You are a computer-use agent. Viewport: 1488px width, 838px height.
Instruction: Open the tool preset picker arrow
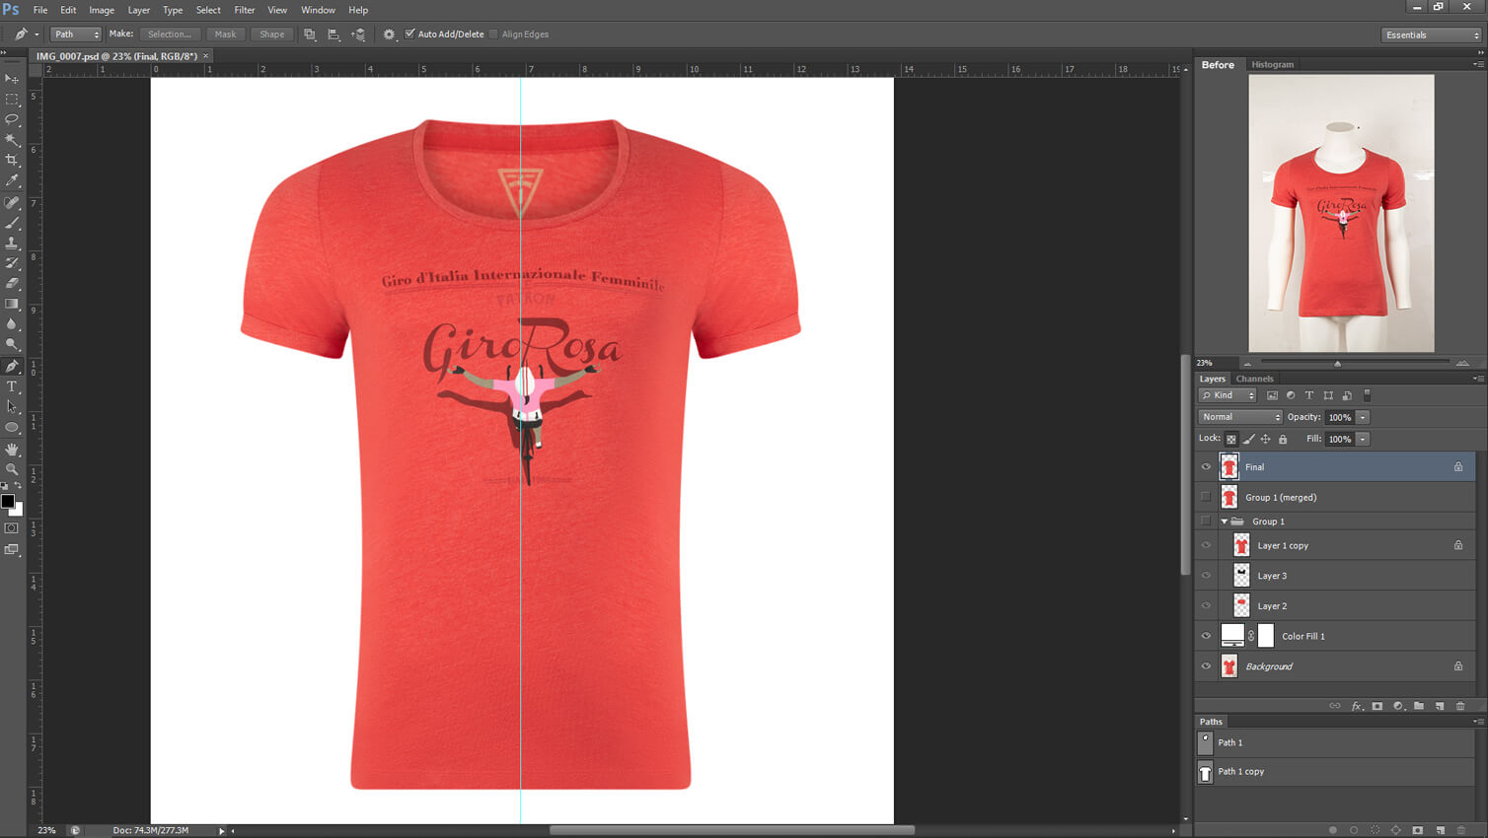tap(37, 35)
